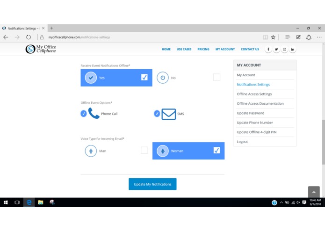Open Update Password link
Viewport: 325px width, 231px height.
click(x=250, y=113)
